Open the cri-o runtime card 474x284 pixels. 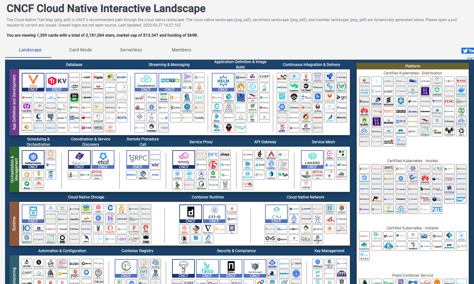(215, 214)
